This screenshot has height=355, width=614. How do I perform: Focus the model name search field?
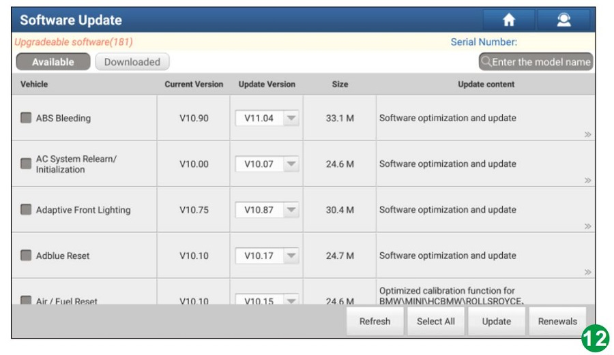pos(540,62)
